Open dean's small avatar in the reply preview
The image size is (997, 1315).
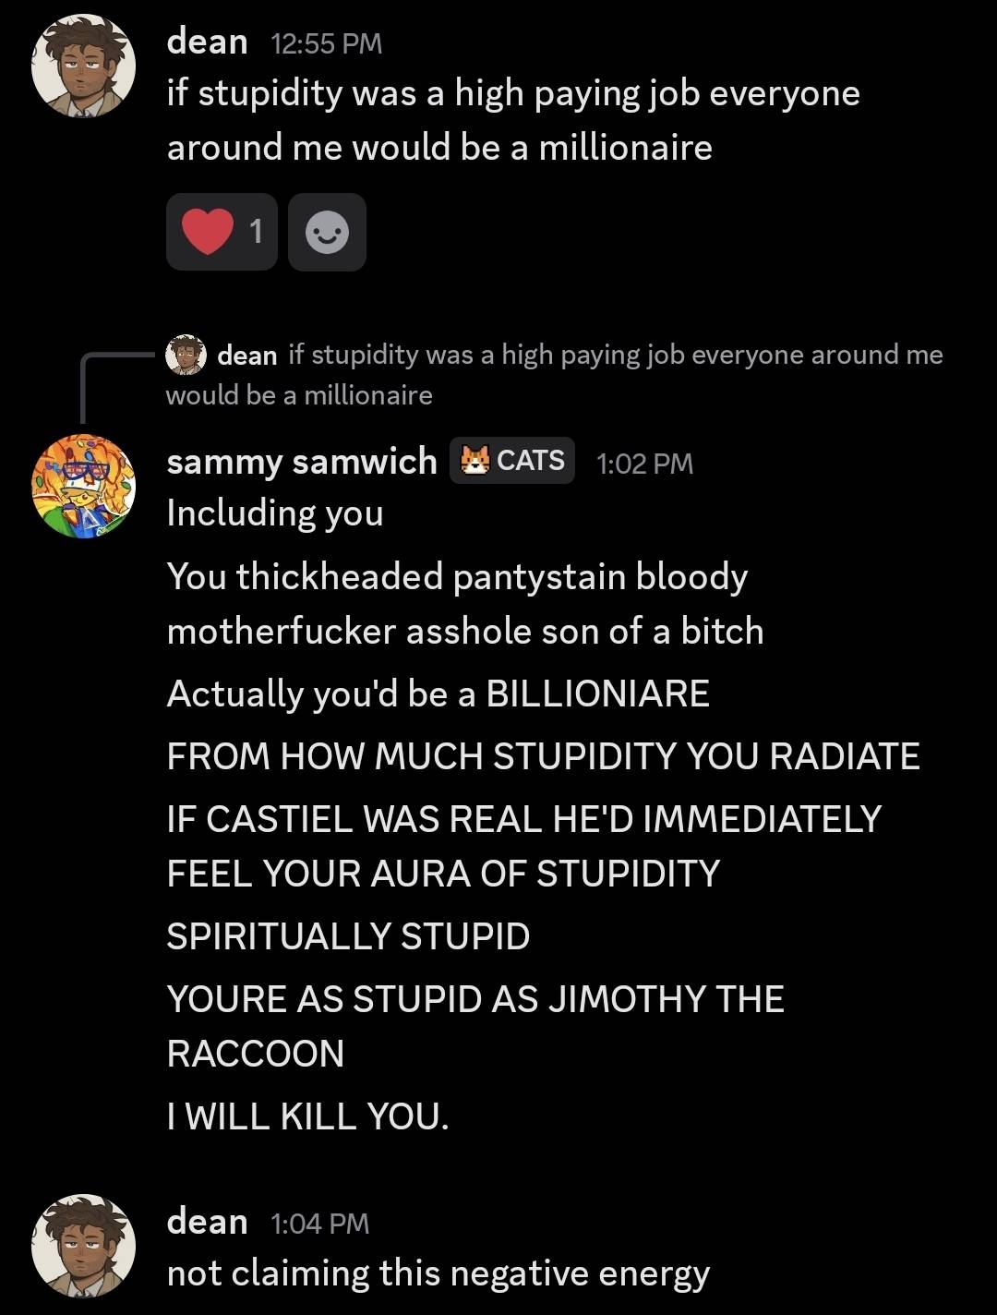186,355
